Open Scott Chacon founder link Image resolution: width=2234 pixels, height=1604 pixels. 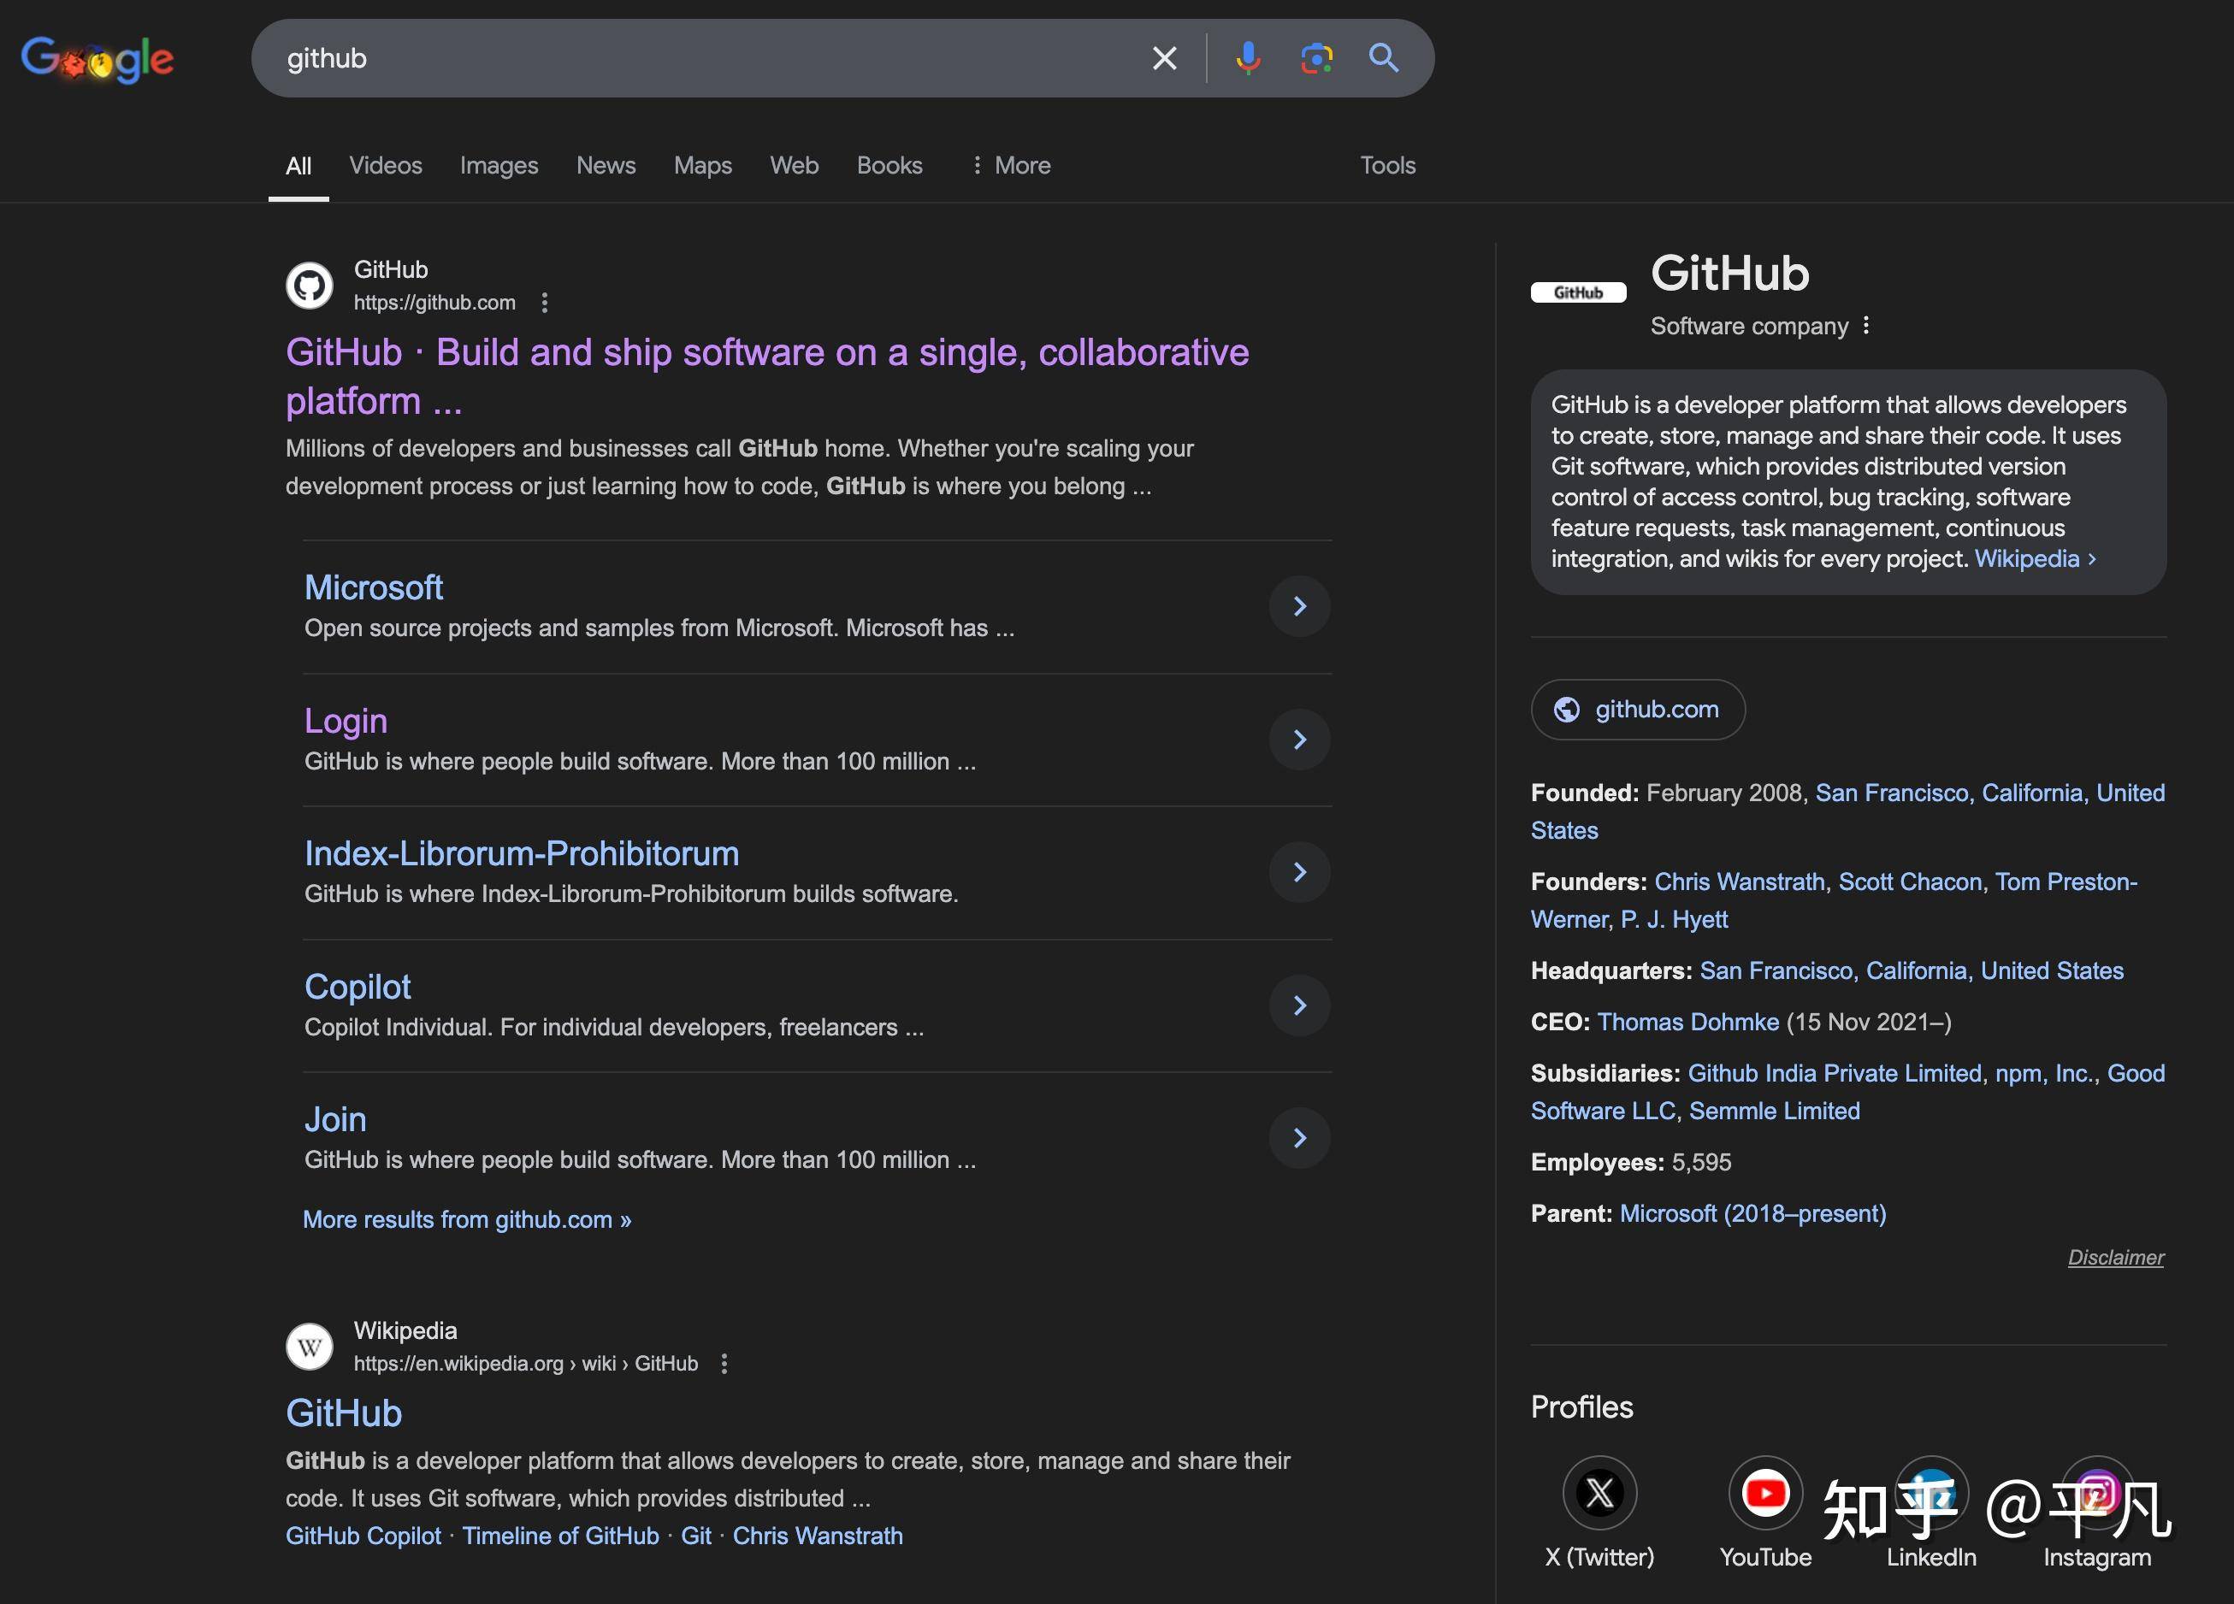pos(1910,882)
